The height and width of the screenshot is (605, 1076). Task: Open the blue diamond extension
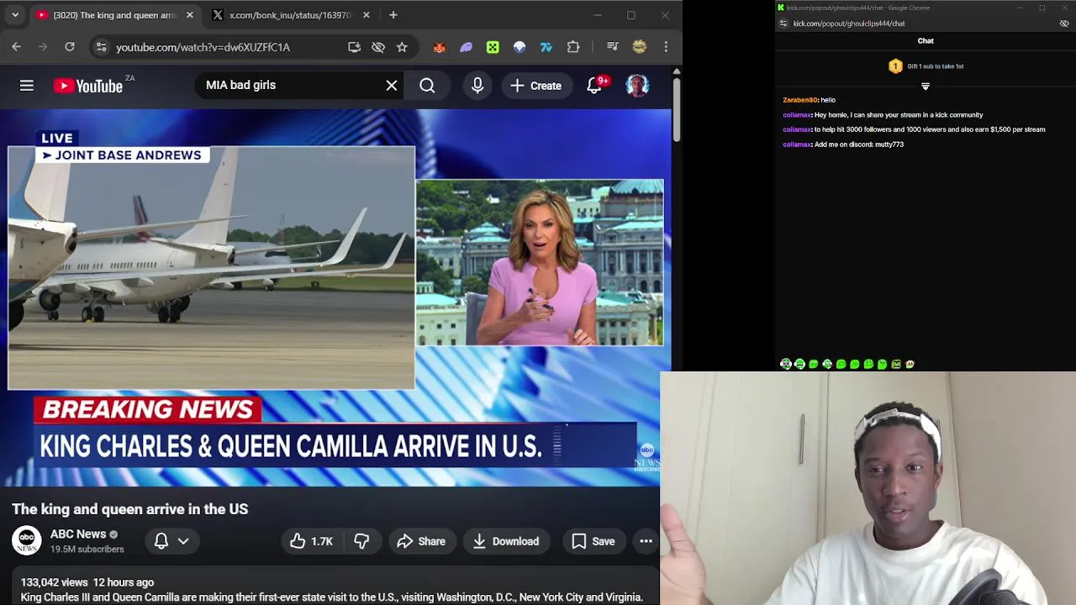pos(520,47)
